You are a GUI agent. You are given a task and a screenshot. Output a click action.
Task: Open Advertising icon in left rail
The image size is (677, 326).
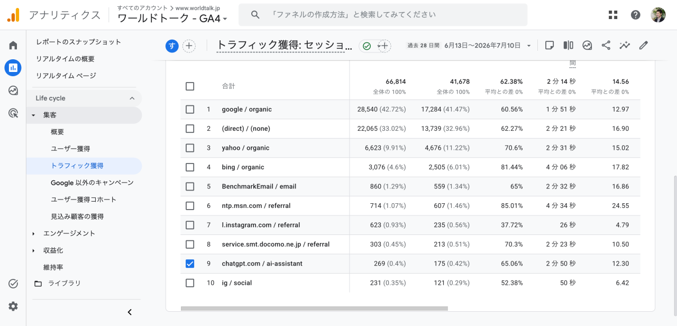click(x=13, y=113)
